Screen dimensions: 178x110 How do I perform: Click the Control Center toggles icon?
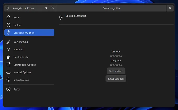point(8,57)
